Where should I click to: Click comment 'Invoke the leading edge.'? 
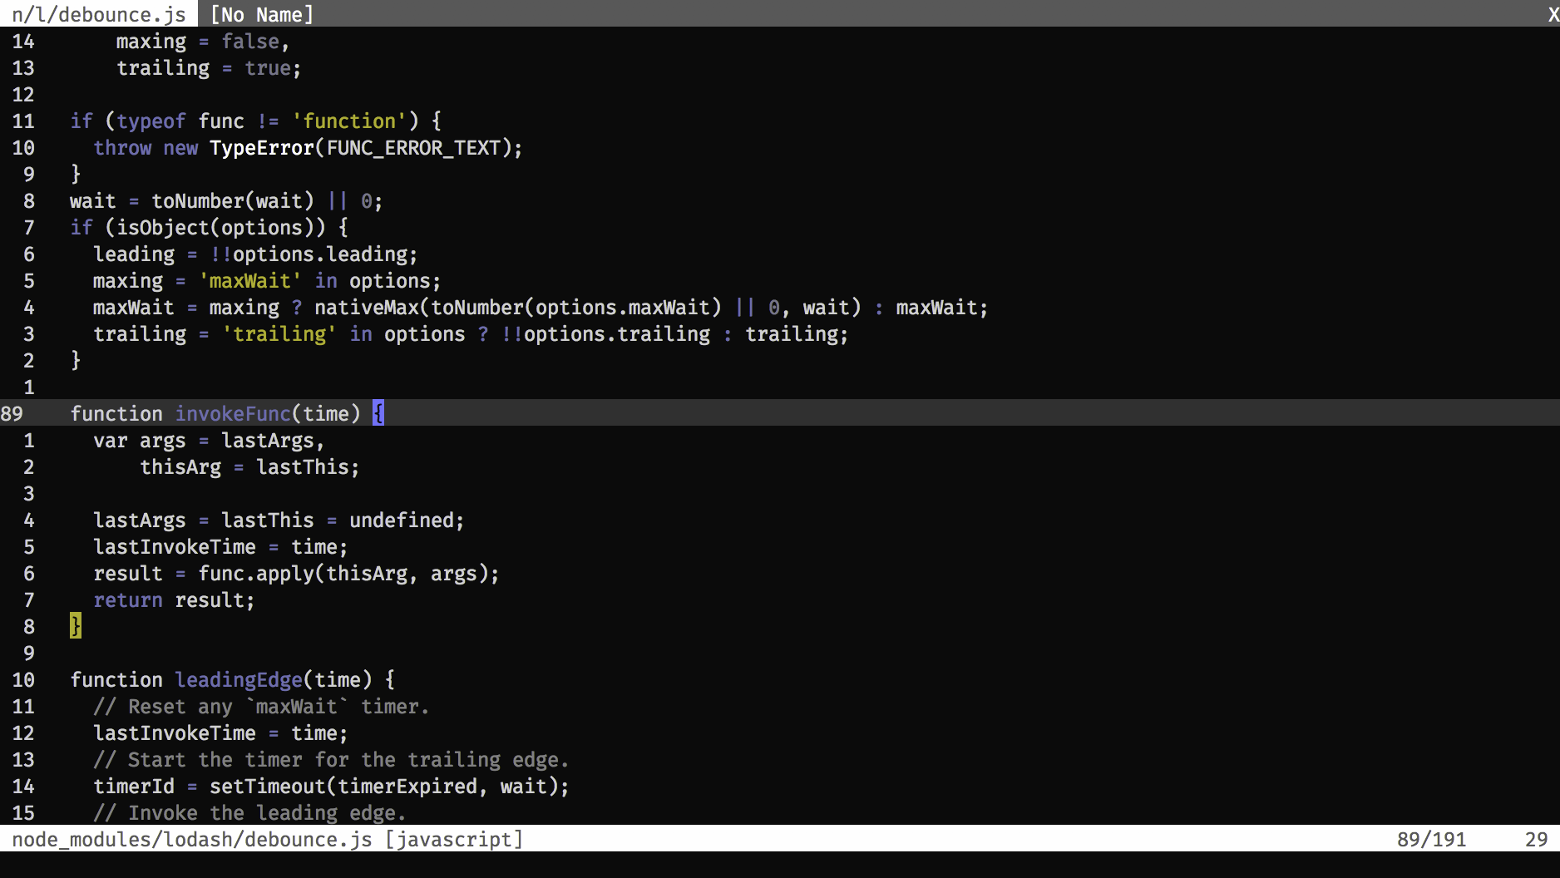250,812
